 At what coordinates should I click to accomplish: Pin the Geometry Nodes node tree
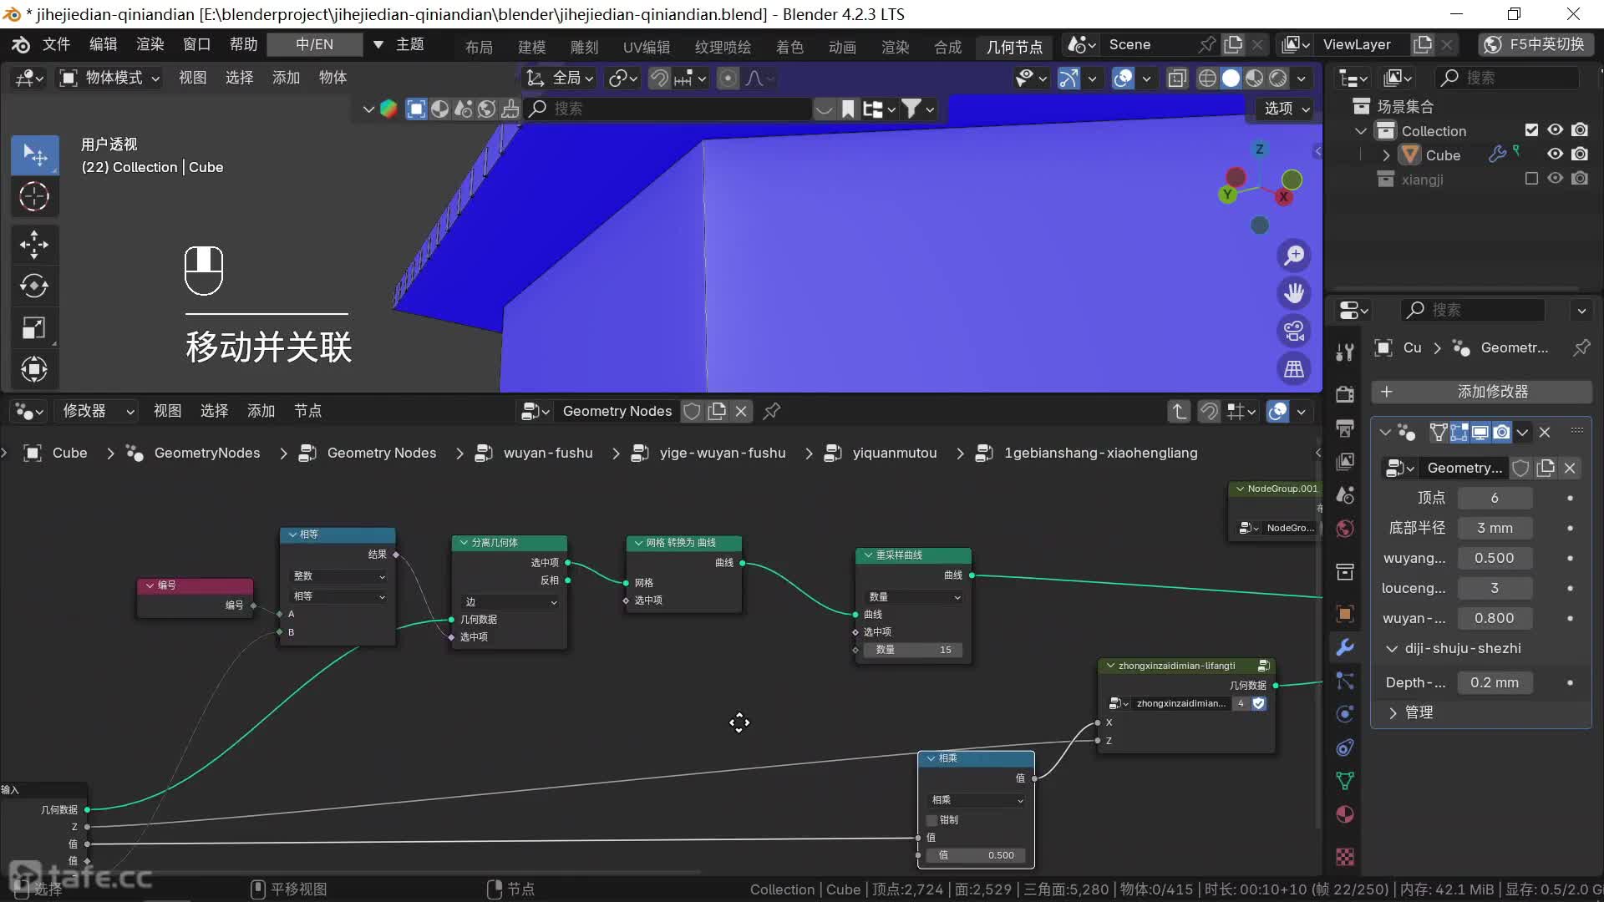coord(772,411)
